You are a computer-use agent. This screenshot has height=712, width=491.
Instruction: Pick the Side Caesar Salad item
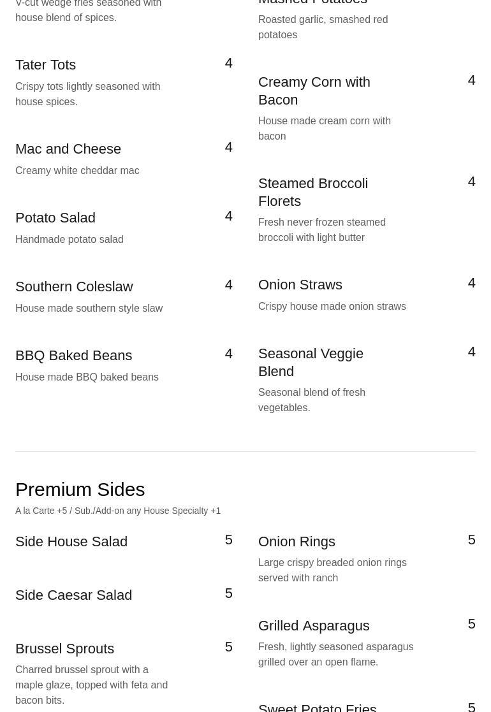tap(74, 595)
